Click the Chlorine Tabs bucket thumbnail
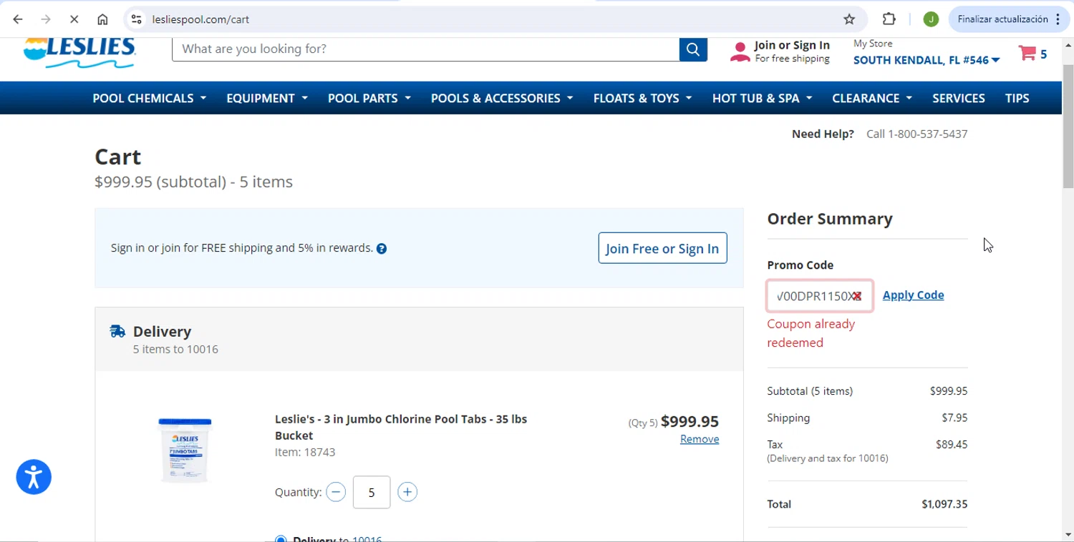This screenshot has width=1074, height=542. point(185,450)
